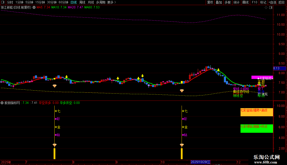Click month 12 on the time axis

pos(239,162)
